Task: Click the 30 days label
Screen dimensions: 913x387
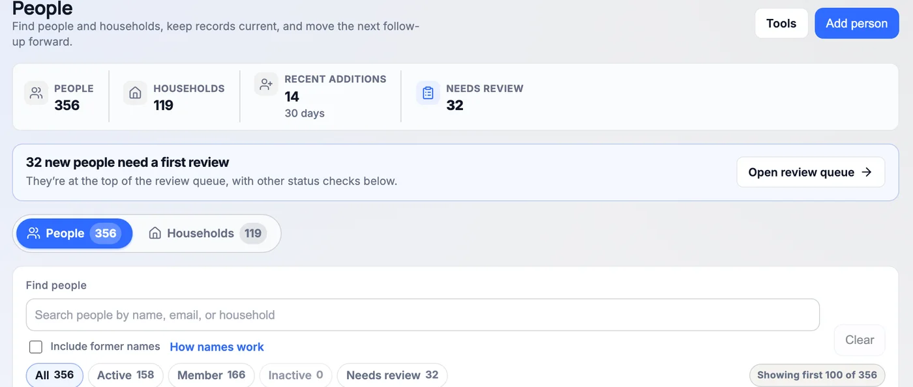Action: 305,113
